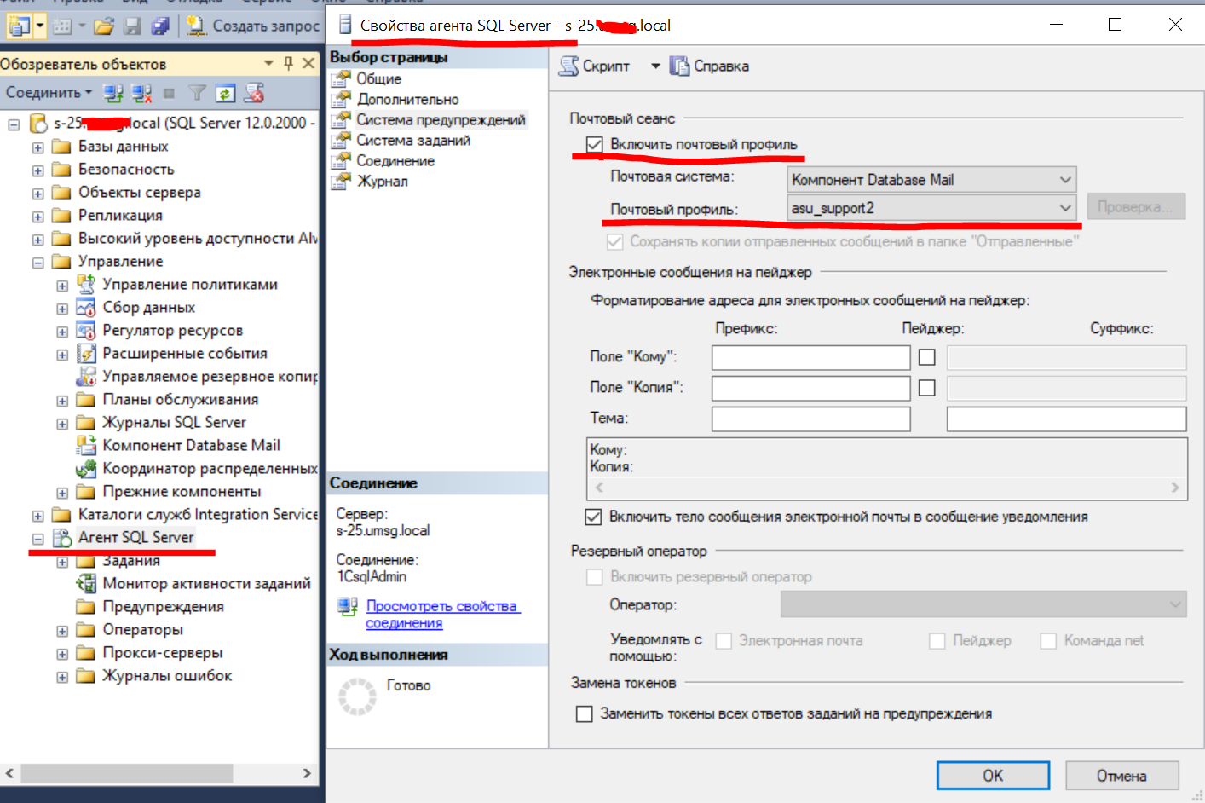Toggle the Пейджер checkbox for Поле Кому
The height and width of the screenshot is (803, 1205).
click(927, 357)
